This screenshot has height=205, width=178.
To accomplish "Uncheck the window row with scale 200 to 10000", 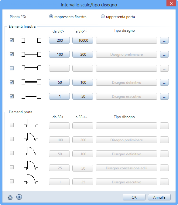I will coord(12,40).
